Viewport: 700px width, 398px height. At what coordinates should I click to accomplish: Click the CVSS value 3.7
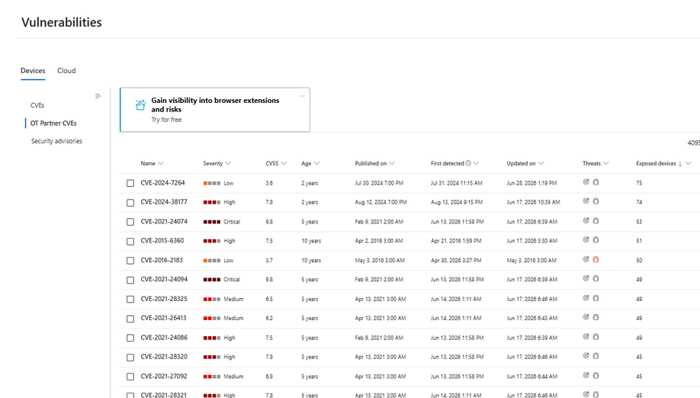[x=269, y=260]
